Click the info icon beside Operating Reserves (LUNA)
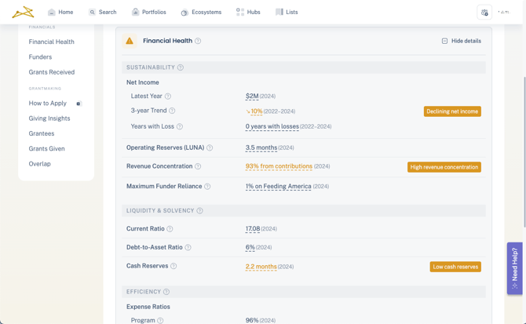Viewport: 526px width, 324px height. (x=210, y=147)
